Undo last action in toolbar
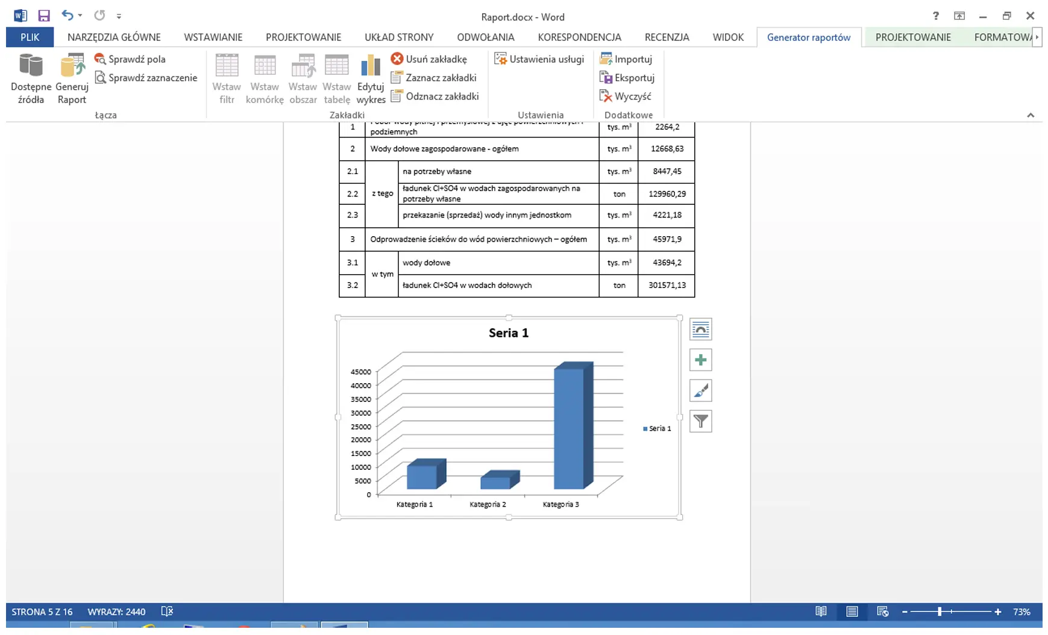The width and height of the screenshot is (1048, 635). point(67,16)
